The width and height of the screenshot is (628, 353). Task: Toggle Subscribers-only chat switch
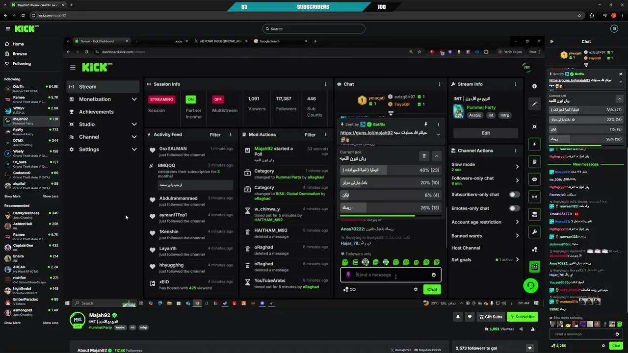pos(514,195)
